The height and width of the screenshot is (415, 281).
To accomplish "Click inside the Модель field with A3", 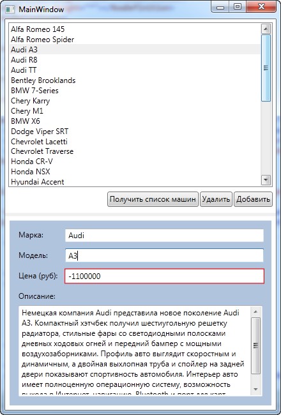I will point(164,255).
